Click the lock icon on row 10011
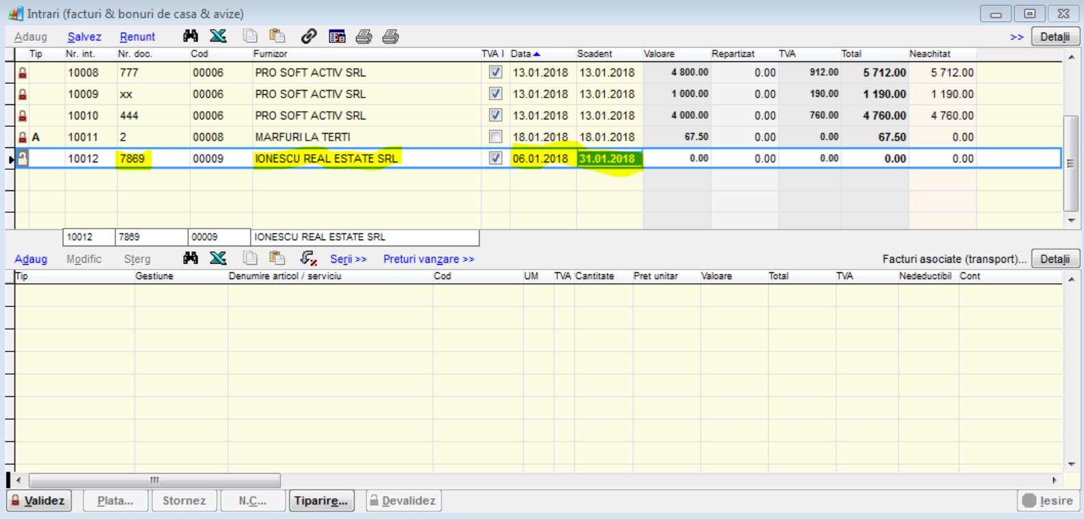 (23, 137)
